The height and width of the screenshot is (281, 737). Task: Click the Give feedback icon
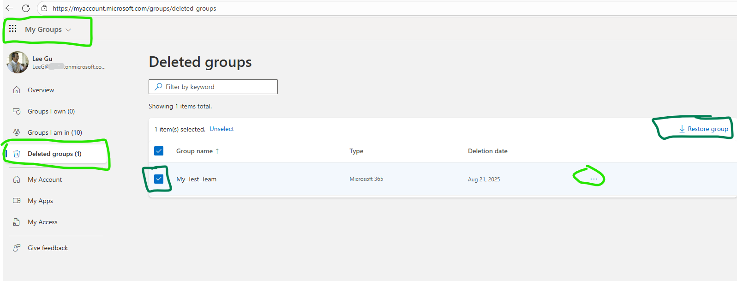click(17, 248)
